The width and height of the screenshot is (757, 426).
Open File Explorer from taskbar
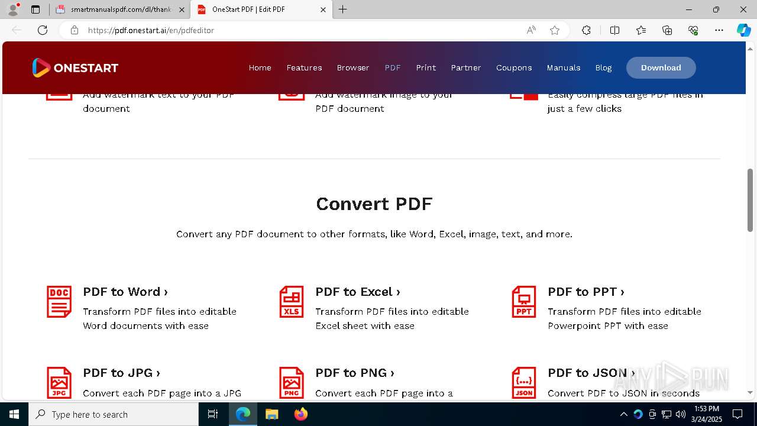[271, 414]
